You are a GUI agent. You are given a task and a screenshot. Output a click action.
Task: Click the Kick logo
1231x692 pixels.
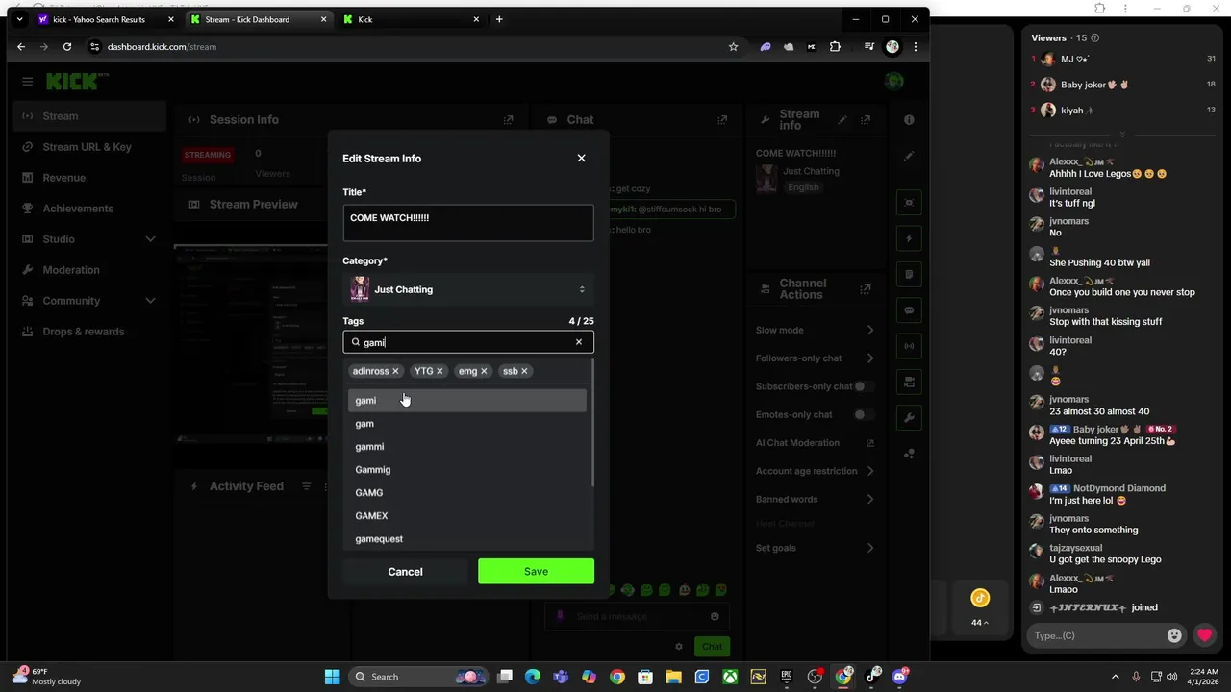click(77, 82)
